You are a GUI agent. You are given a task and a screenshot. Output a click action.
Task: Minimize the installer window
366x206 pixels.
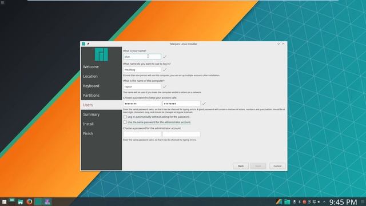pos(279,44)
